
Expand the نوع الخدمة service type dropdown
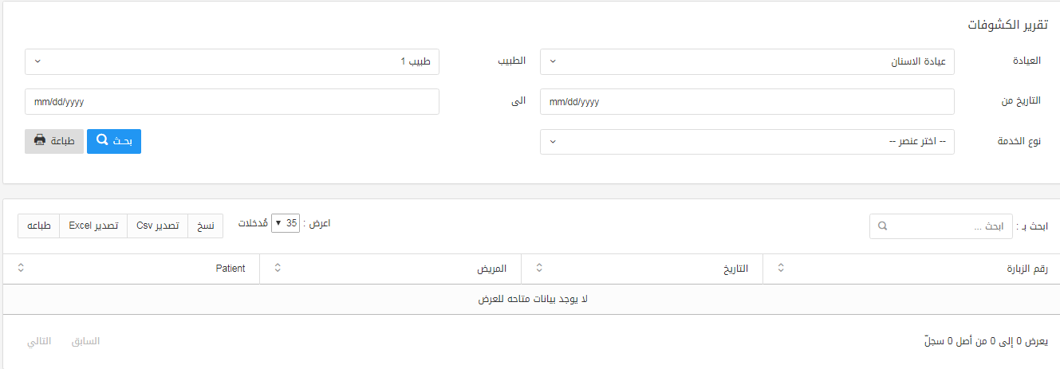pyautogui.click(x=747, y=142)
